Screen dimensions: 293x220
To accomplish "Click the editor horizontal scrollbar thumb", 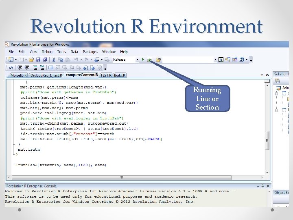I will (x=122, y=177).
